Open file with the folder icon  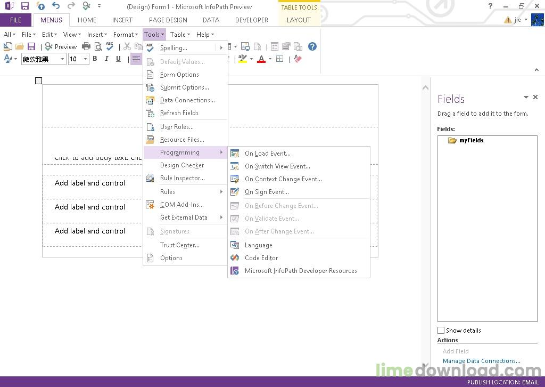(x=20, y=46)
